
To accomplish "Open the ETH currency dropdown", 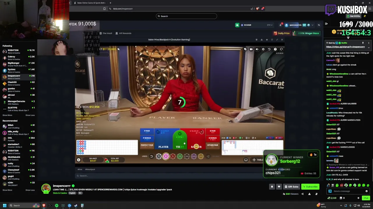I will [270, 25].
